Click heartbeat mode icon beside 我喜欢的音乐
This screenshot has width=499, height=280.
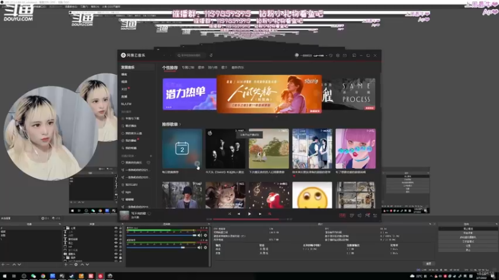(x=148, y=162)
